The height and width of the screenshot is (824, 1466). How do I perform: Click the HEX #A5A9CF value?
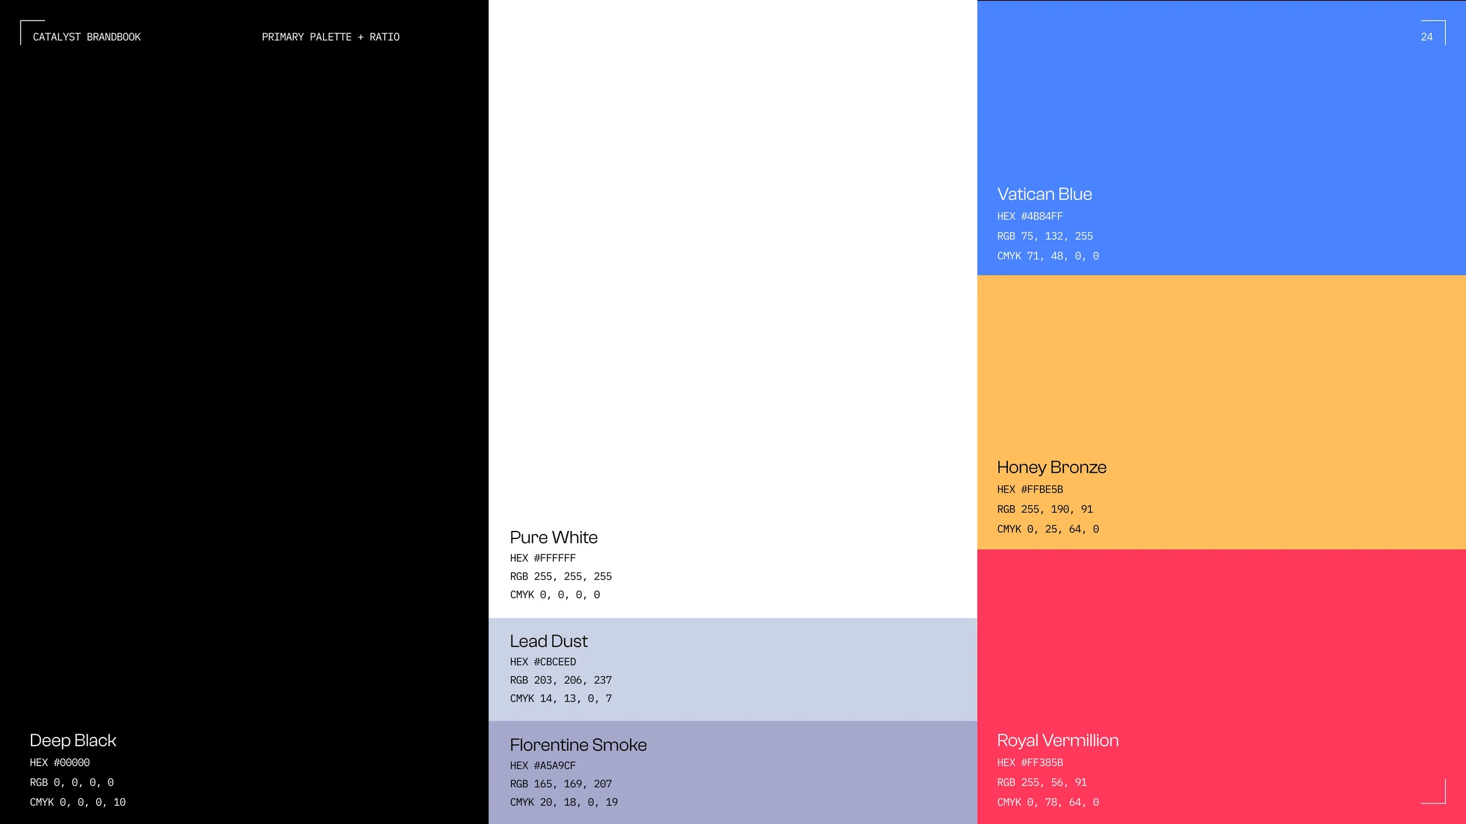tap(543, 766)
